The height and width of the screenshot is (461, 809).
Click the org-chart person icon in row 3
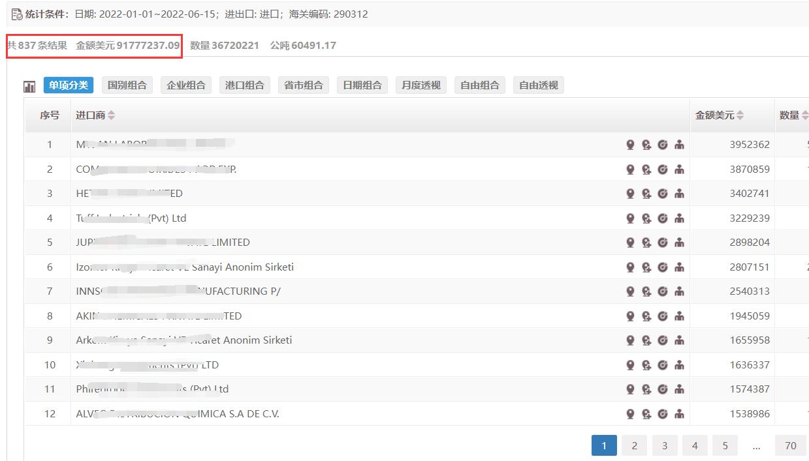[x=679, y=194]
